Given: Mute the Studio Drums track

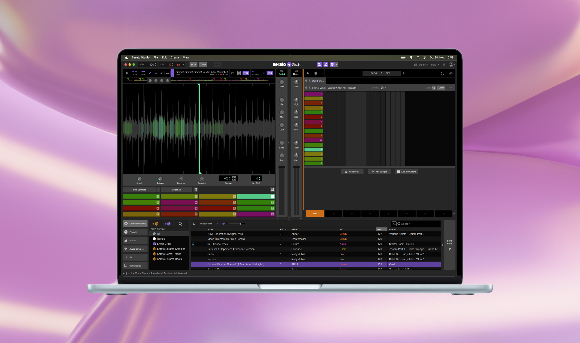Looking at the screenshot, I should coord(306,81).
